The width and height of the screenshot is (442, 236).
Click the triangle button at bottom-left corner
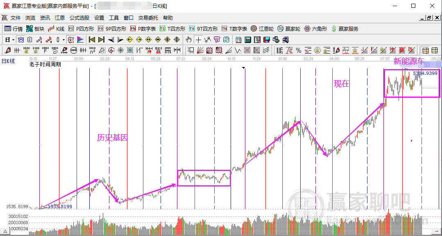[x=5, y=231]
